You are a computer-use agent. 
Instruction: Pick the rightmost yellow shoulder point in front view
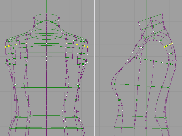[88, 47]
